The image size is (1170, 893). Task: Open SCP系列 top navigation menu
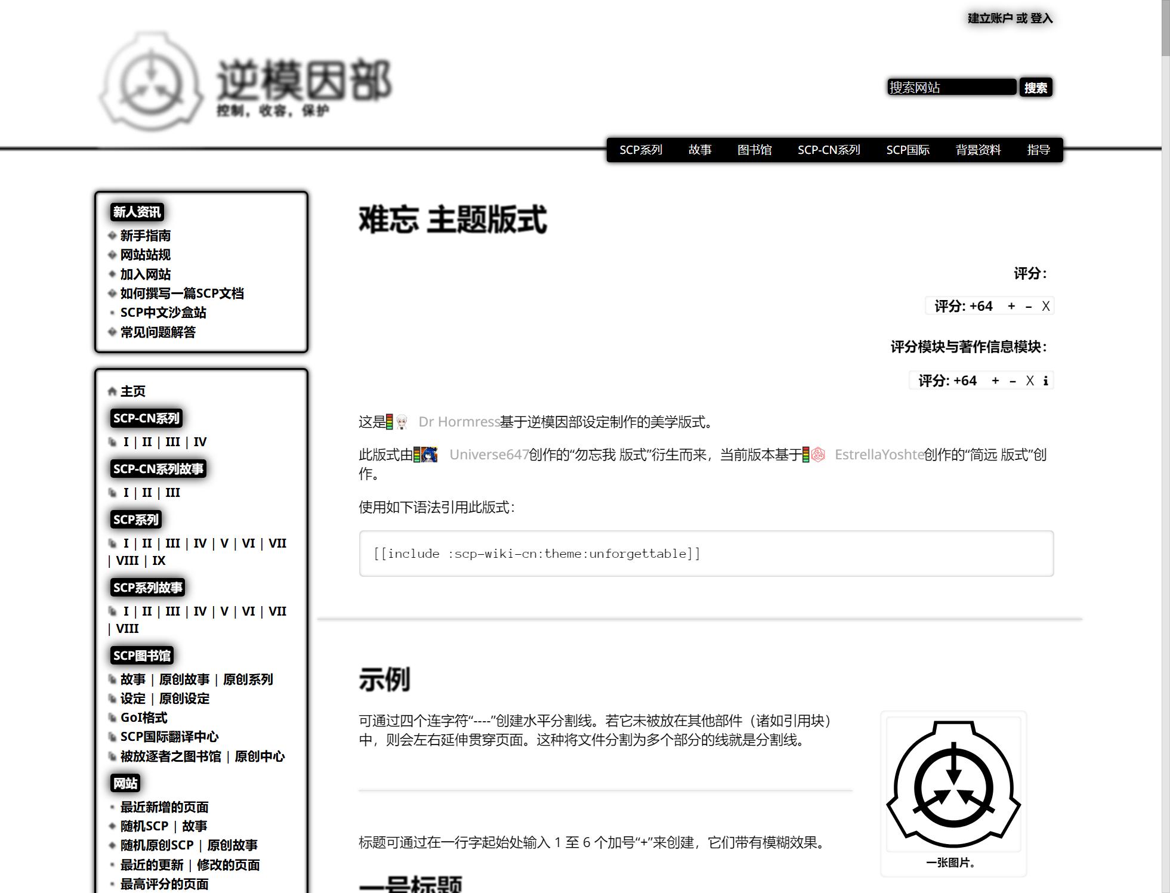(641, 150)
